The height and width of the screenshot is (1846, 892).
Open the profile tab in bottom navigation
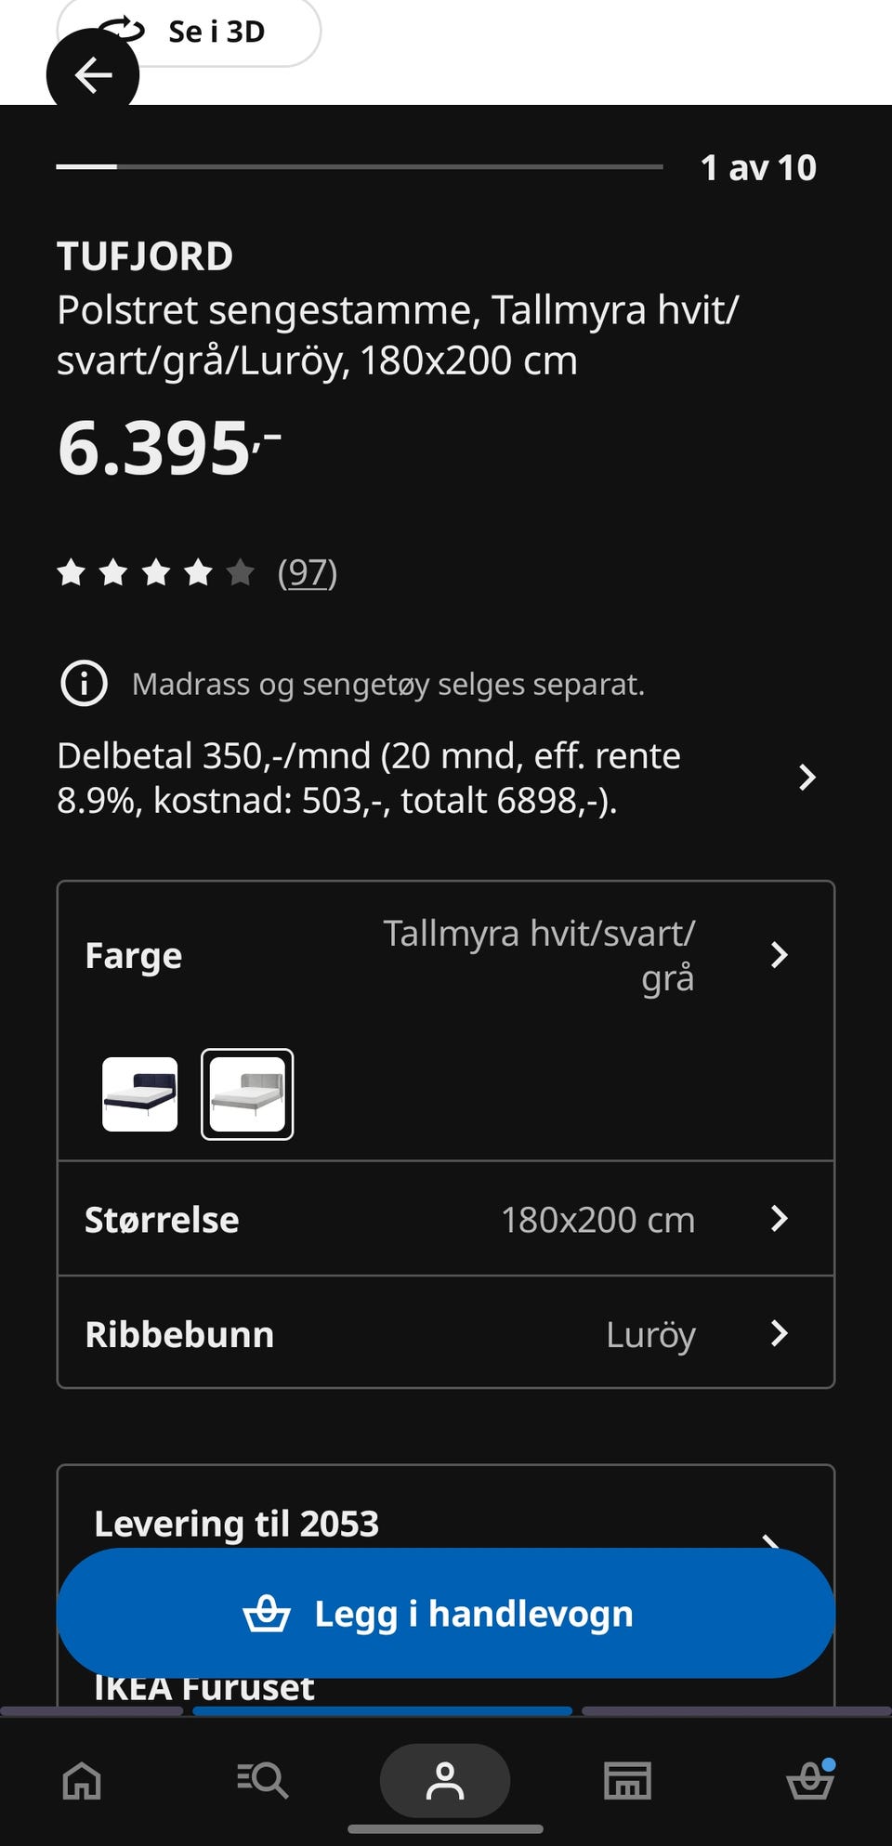tap(445, 1781)
